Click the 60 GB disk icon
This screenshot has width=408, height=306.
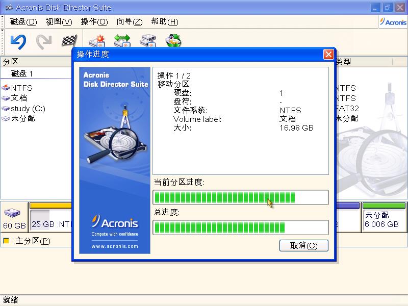point(12,213)
